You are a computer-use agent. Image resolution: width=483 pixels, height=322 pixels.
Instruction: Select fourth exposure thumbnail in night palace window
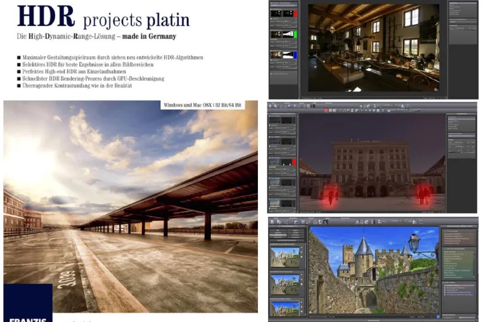(x=274, y=183)
